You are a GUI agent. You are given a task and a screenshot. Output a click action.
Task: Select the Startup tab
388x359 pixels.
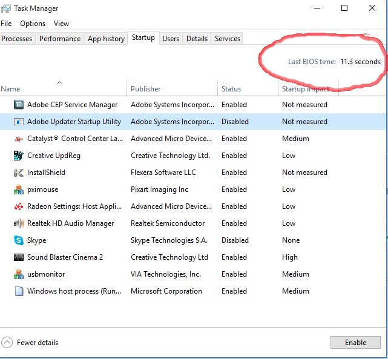pos(143,38)
